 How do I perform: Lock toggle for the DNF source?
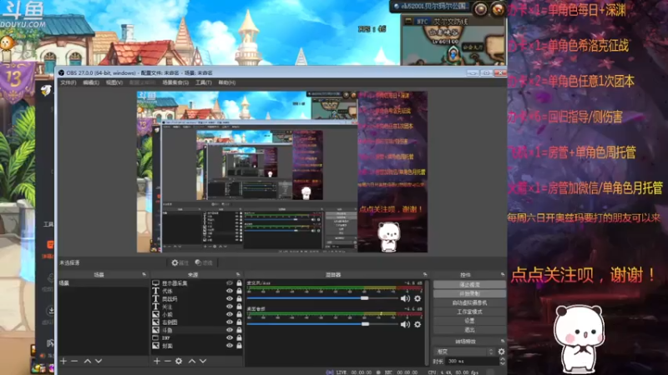coord(239,338)
